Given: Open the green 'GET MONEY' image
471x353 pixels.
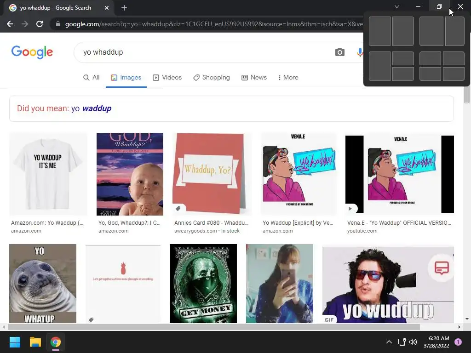Looking at the screenshot, I should [x=203, y=284].
